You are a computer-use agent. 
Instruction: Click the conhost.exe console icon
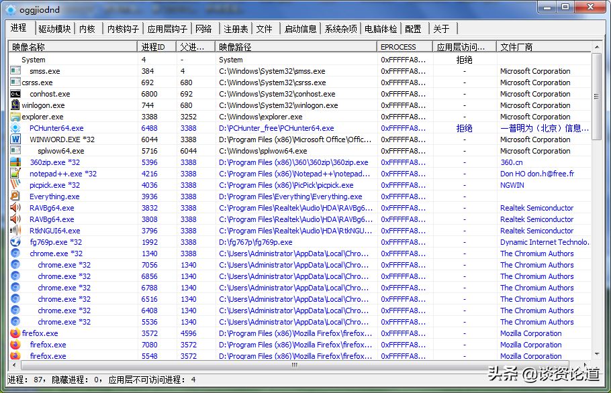tap(15, 94)
